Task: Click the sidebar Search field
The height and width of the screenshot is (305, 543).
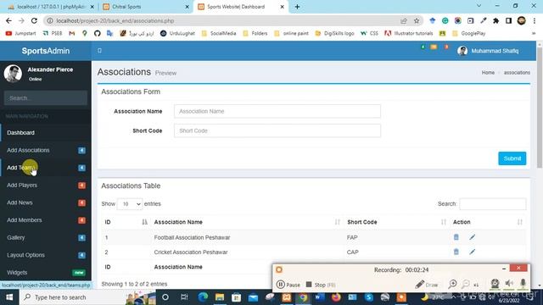Action: [x=46, y=98]
